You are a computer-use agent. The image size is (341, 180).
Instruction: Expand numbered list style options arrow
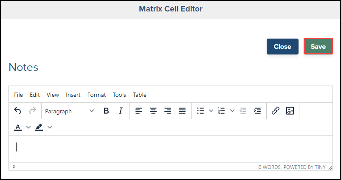click(232, 111)
